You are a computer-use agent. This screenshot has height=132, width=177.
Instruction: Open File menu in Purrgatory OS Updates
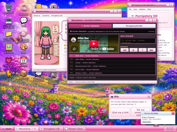pyautogui.click(x=130, y=9)
